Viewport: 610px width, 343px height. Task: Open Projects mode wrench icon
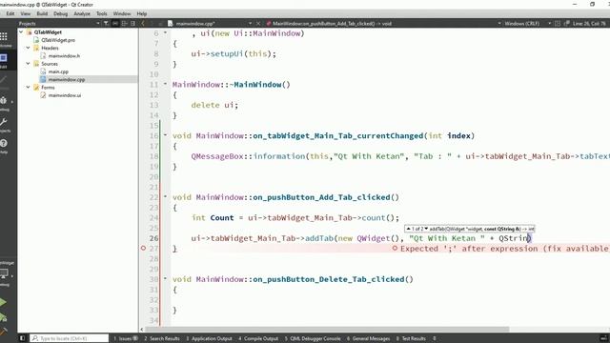(x=4, y=123)
